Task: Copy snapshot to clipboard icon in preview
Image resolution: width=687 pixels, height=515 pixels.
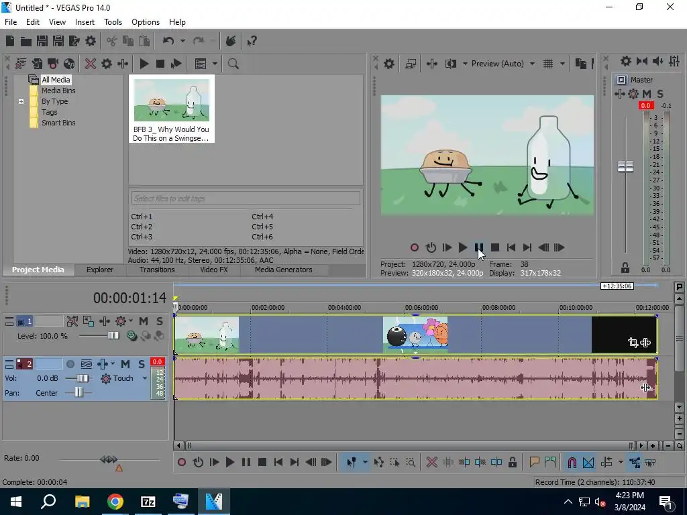Action: [x=580, y=64]
